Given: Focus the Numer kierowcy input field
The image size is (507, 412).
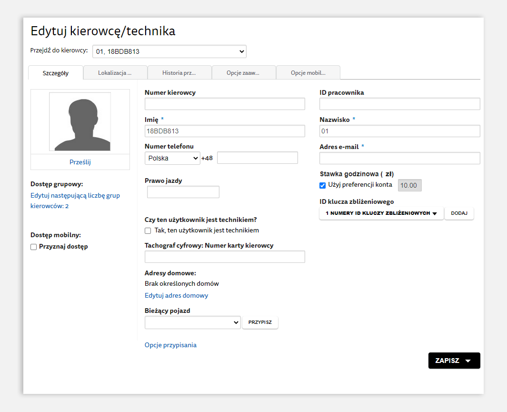Looking at the screenshot, I should click(225, 104).
